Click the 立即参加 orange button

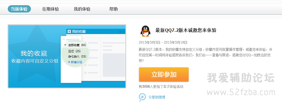164,75
